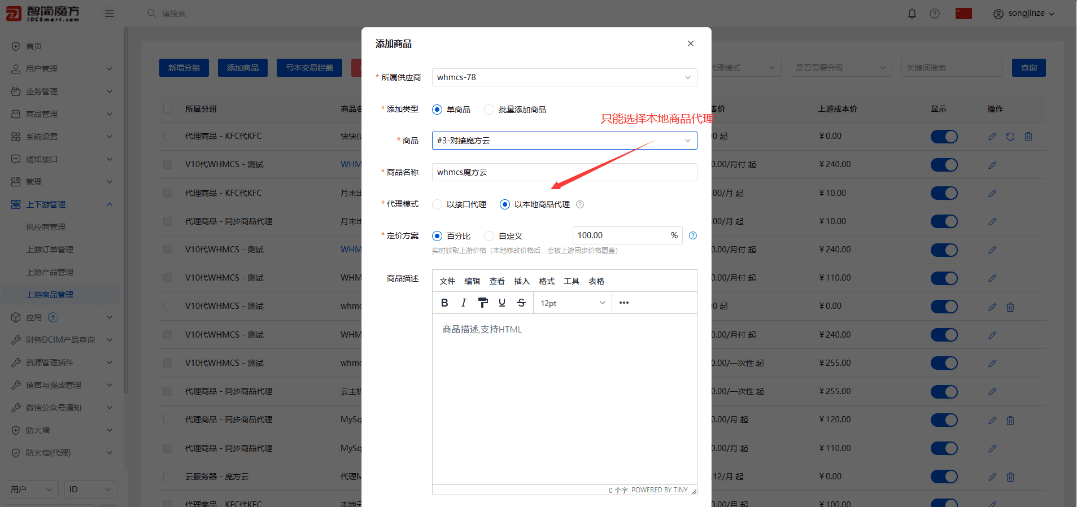The width and height of the screenshot is (1077, 507).
Task: Open the editor 格式 menu
Action: pos(547,281)
